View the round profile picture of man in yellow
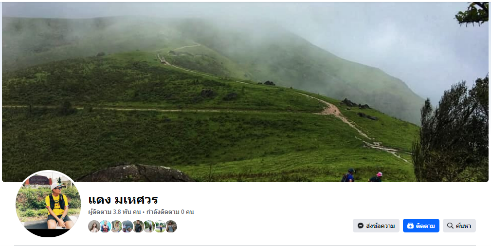Image resolution: width=491 pixels, height=248 pixels. tap(48, 203)
